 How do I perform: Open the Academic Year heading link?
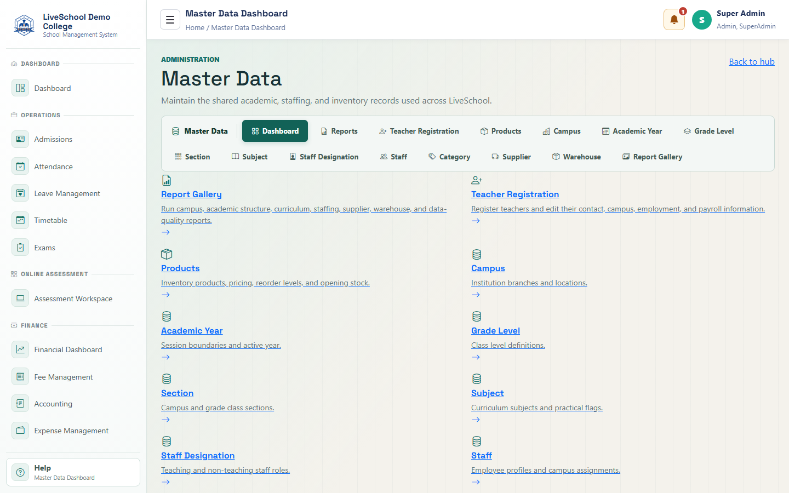pos(192,331)
